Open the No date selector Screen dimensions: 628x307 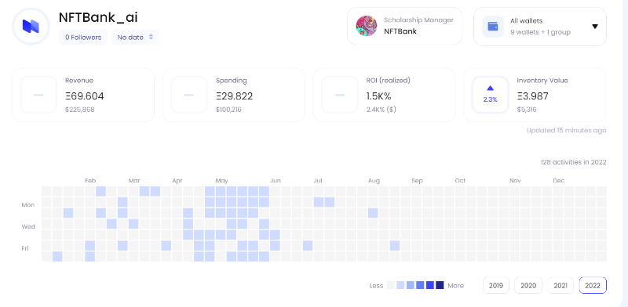point(135,37)
